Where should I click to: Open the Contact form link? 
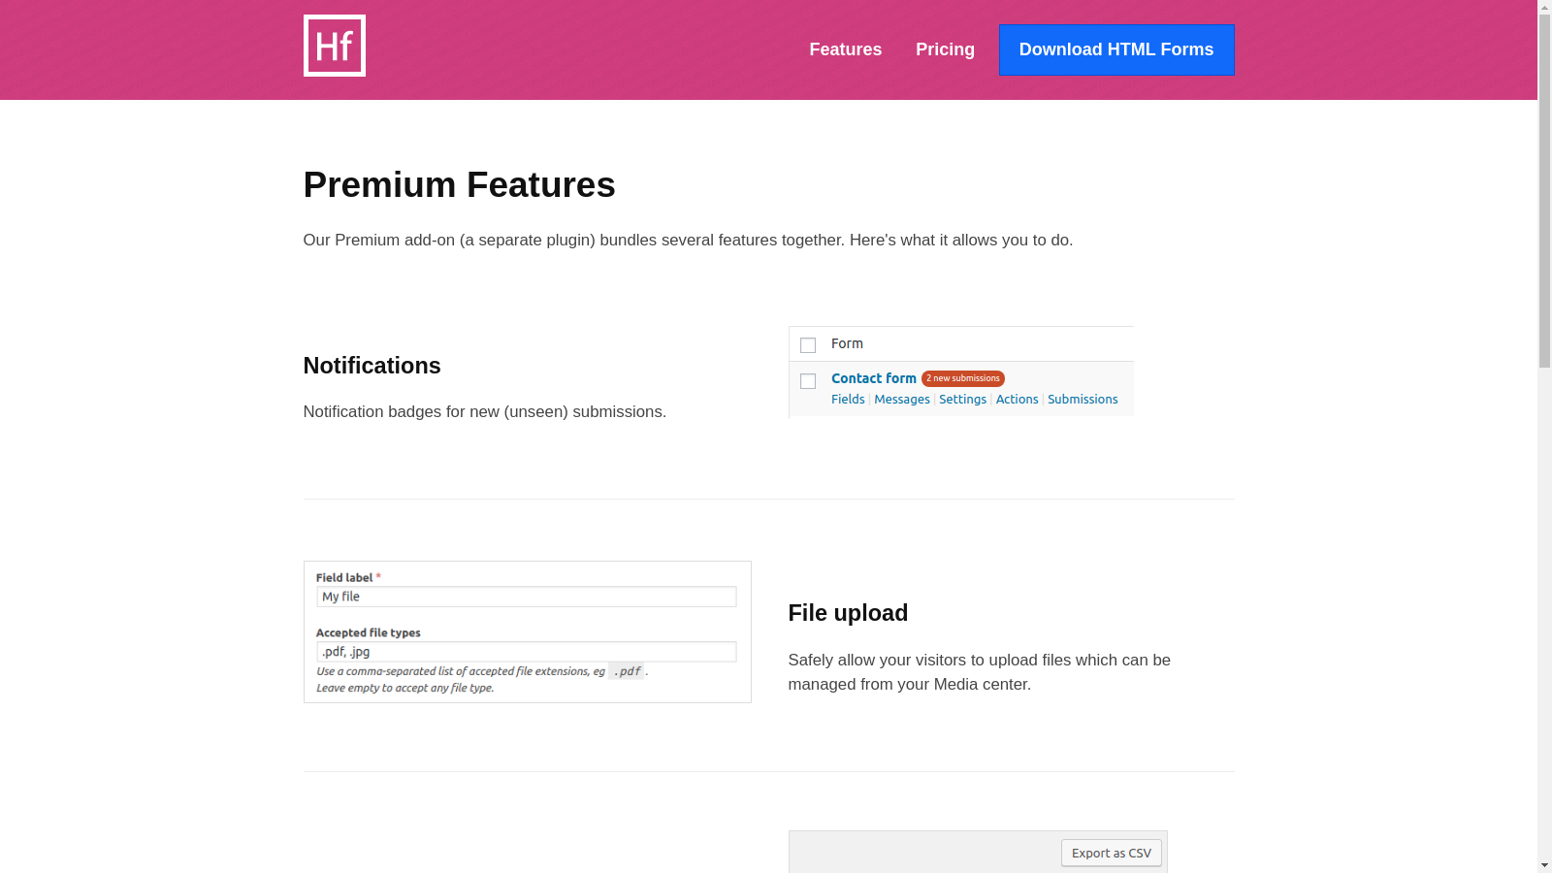pos(873,378)
